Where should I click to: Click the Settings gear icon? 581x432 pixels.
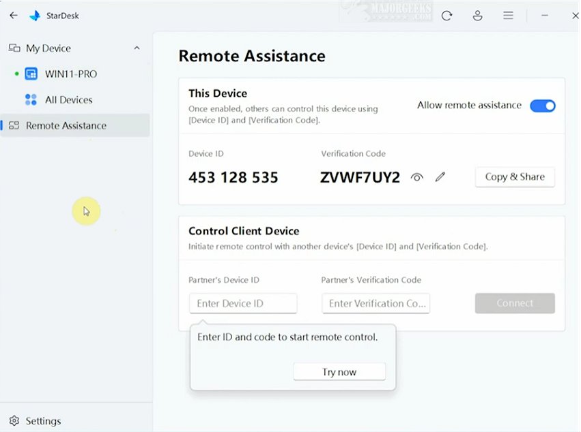pos(14,420)
